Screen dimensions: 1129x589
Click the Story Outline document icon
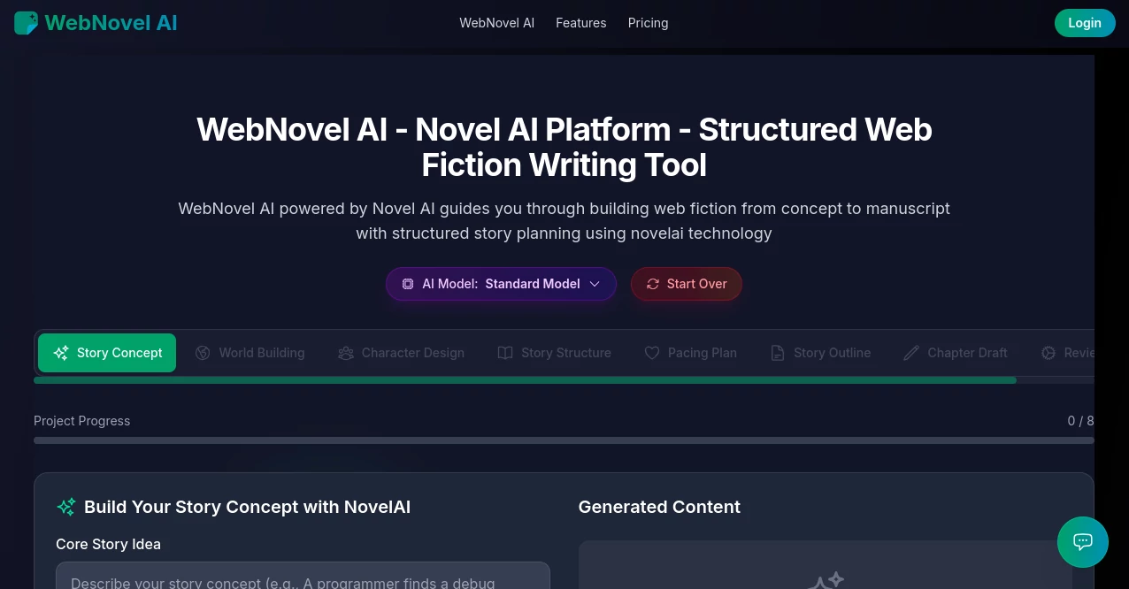click(778, 352)
